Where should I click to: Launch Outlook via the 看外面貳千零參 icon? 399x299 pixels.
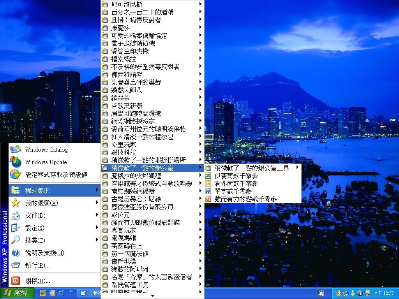[208, 183]
